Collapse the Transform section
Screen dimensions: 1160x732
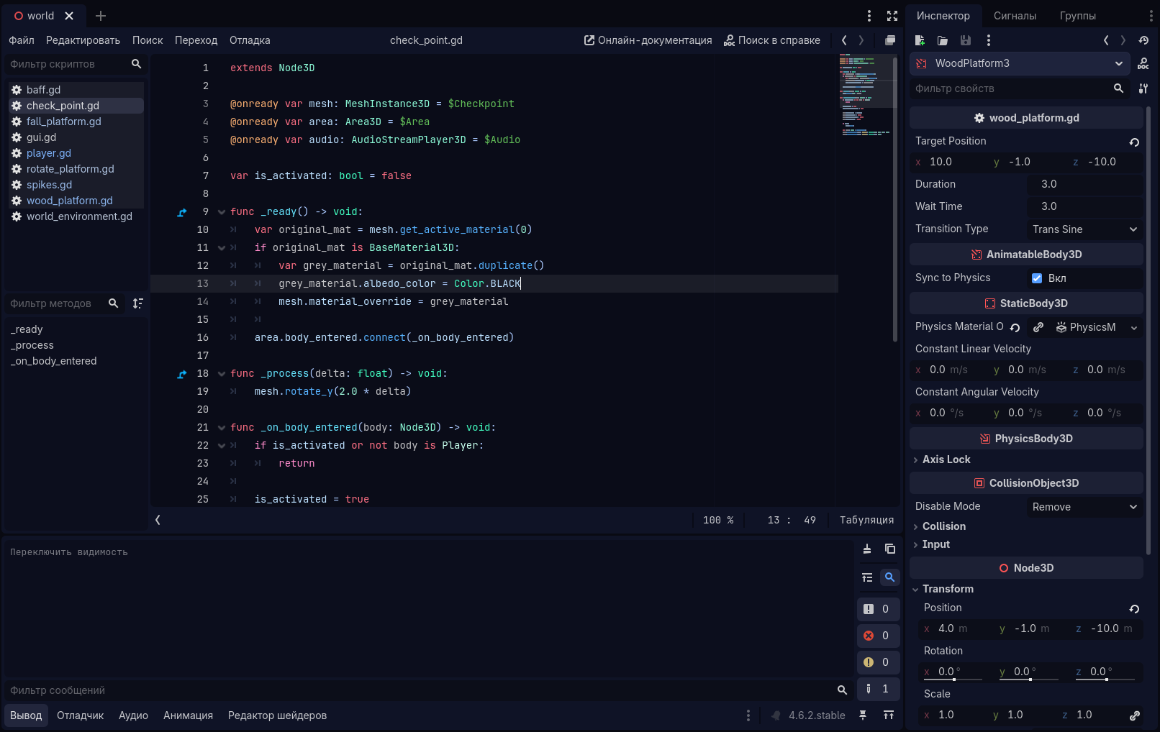tap(947, 589)
